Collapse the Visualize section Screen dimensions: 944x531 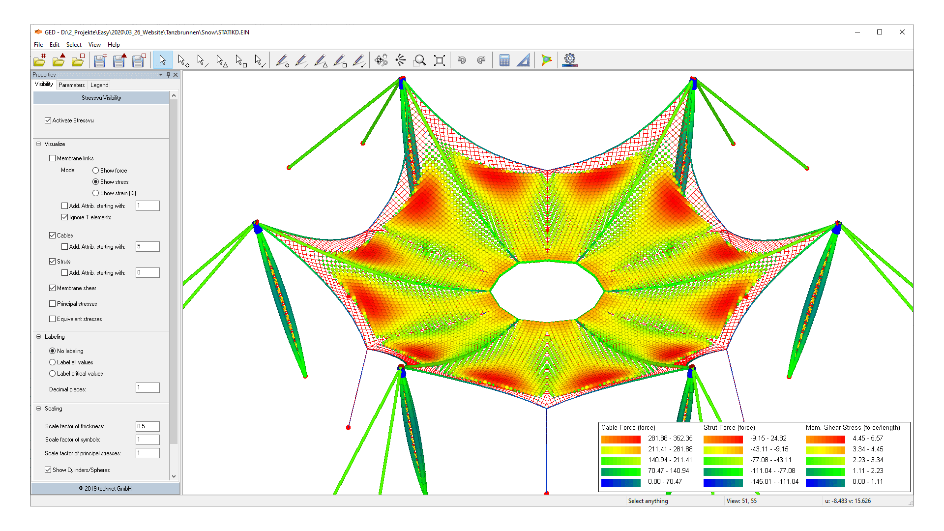click(x=39, y=144)
